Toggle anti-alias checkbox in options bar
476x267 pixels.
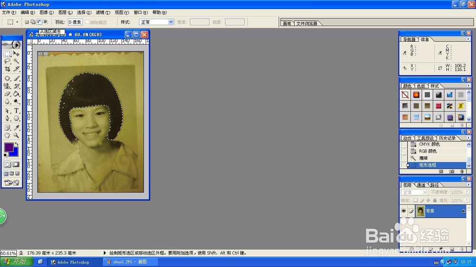88,22
